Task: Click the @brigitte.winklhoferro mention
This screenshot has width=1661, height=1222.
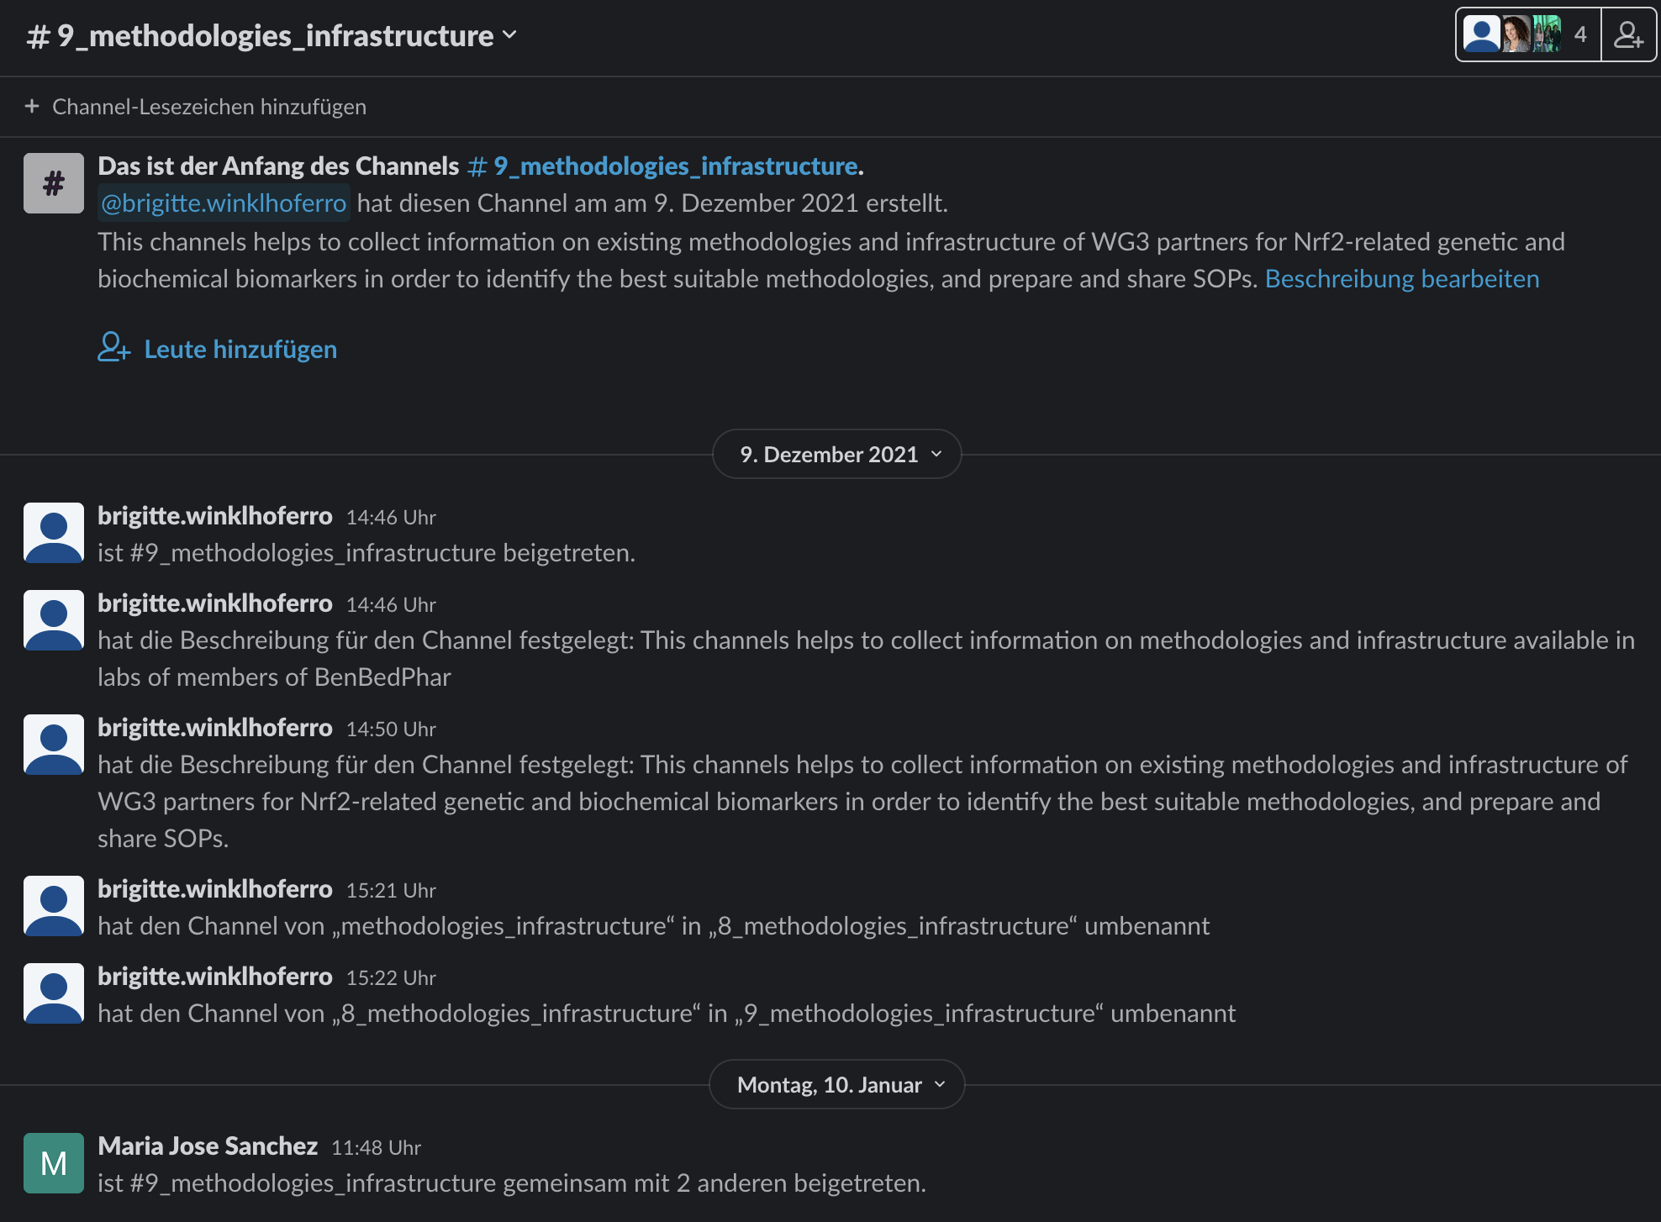Action: coord(224,203)
